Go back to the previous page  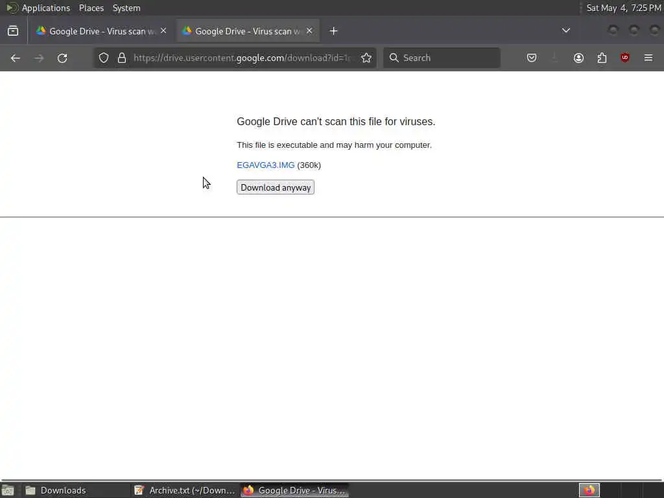[x=16, y=58]
